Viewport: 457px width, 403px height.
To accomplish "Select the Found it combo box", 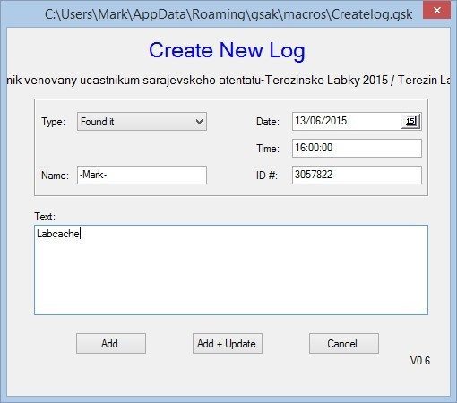I will [142, 122].
